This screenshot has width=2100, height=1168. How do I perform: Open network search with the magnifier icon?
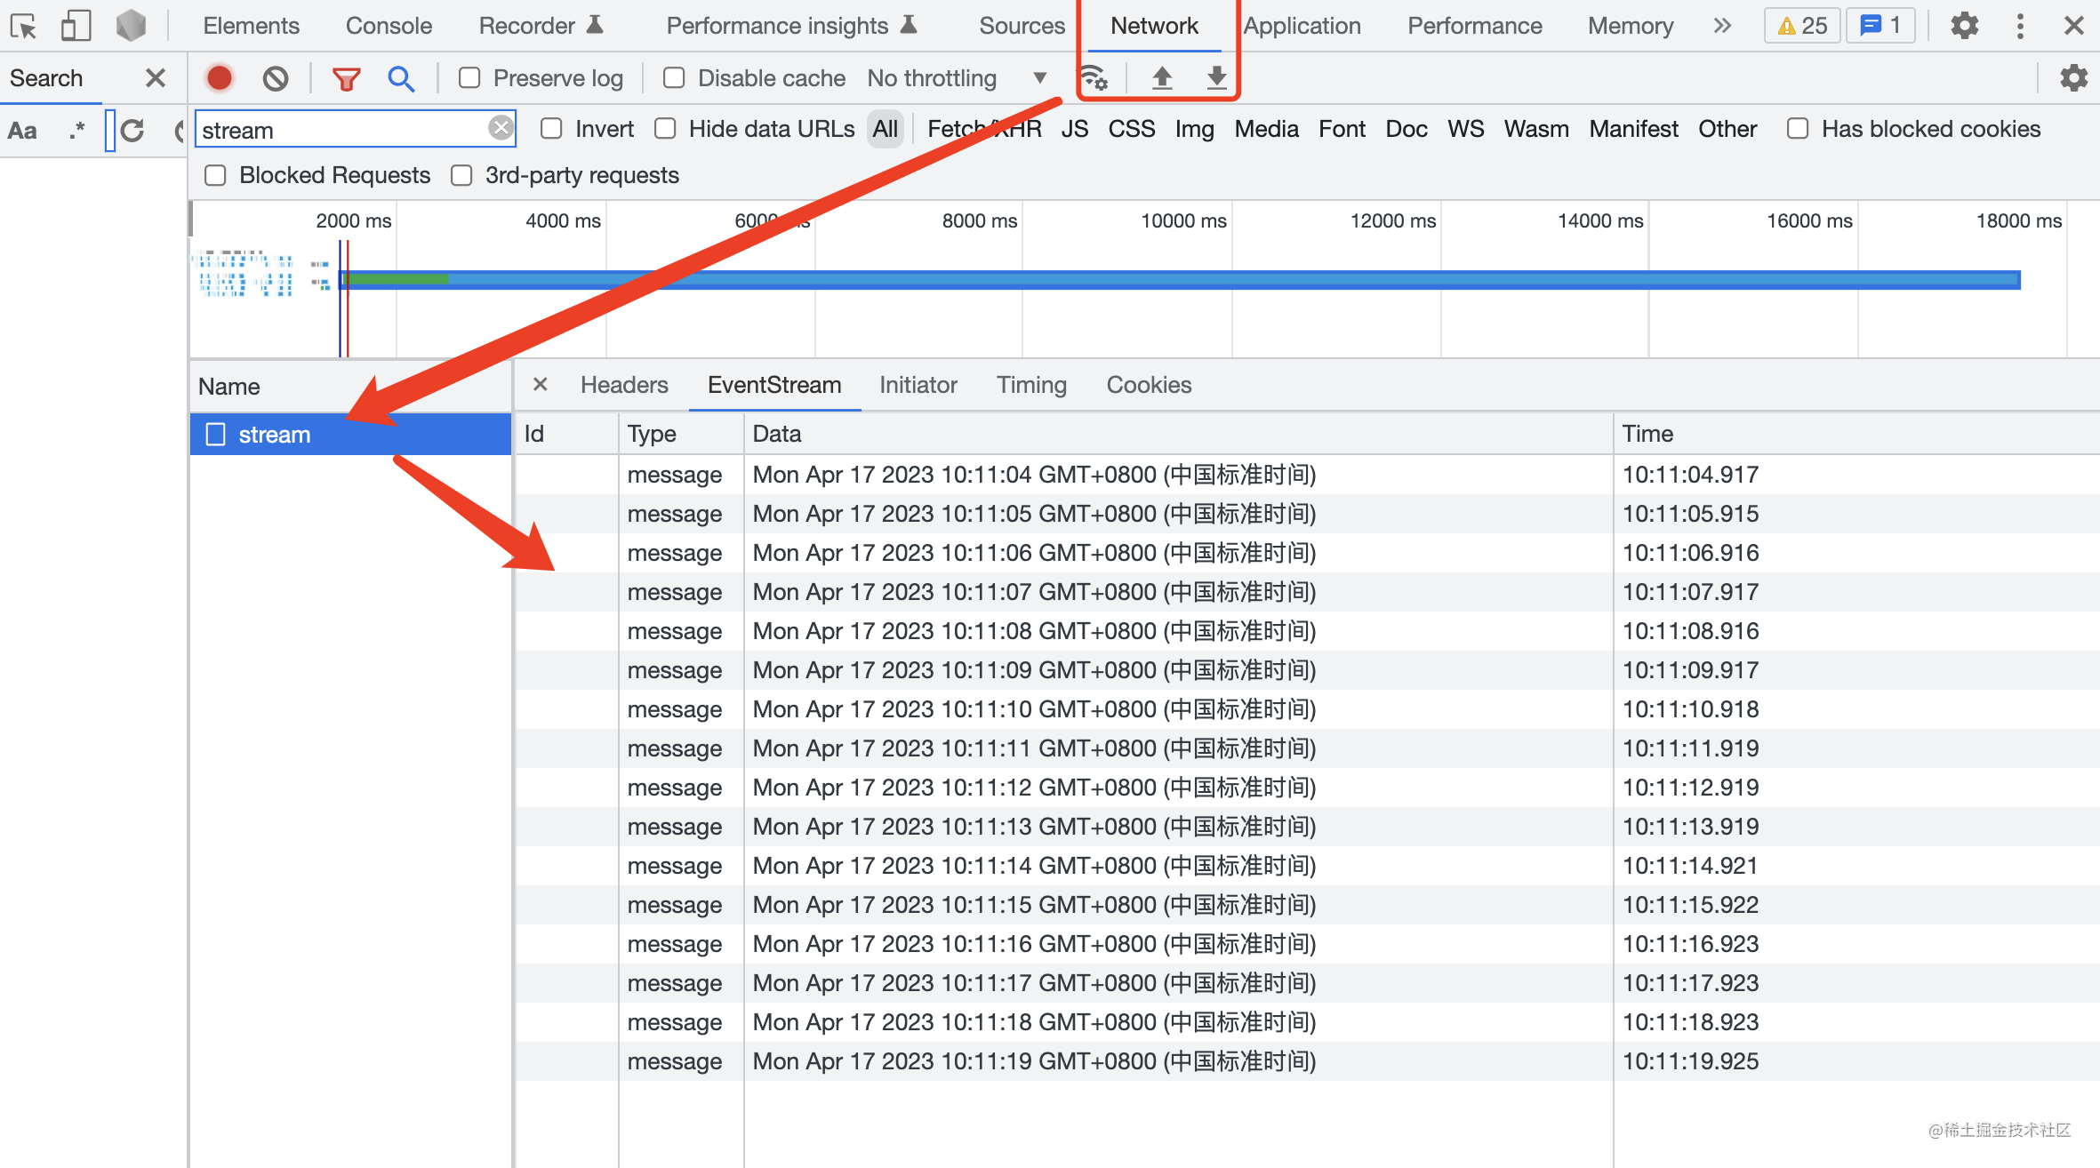pos(402,78)
